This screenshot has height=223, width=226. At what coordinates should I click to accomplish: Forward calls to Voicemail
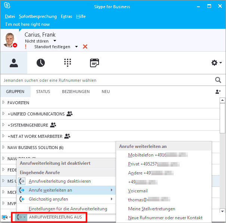[x=164, y=191]
